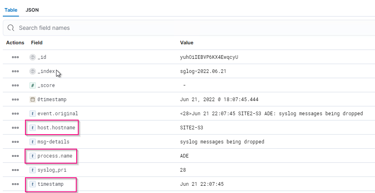
Task: Click the text-type icon beside syslog_pri
Action: tap(33, 170)
